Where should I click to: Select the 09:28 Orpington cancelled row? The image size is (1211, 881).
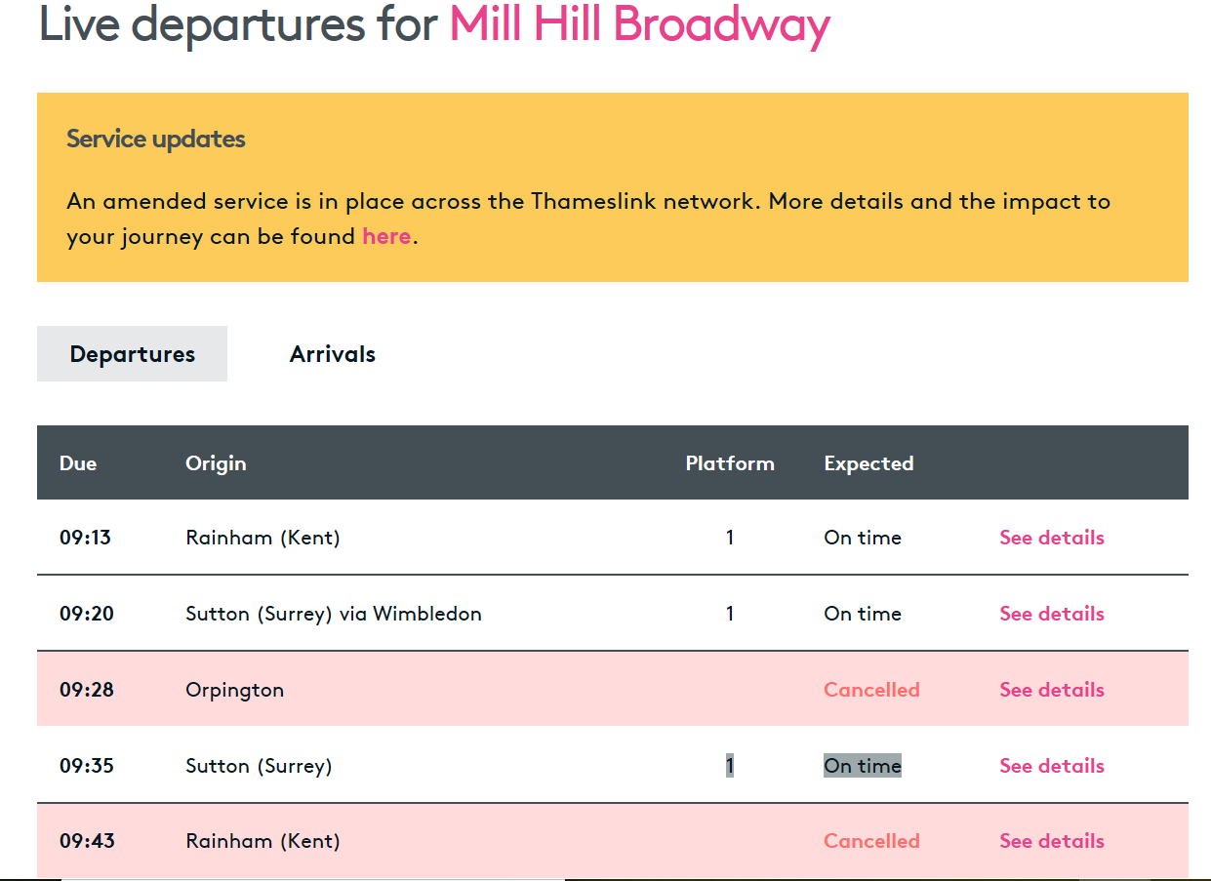click(x=613, y=690)
